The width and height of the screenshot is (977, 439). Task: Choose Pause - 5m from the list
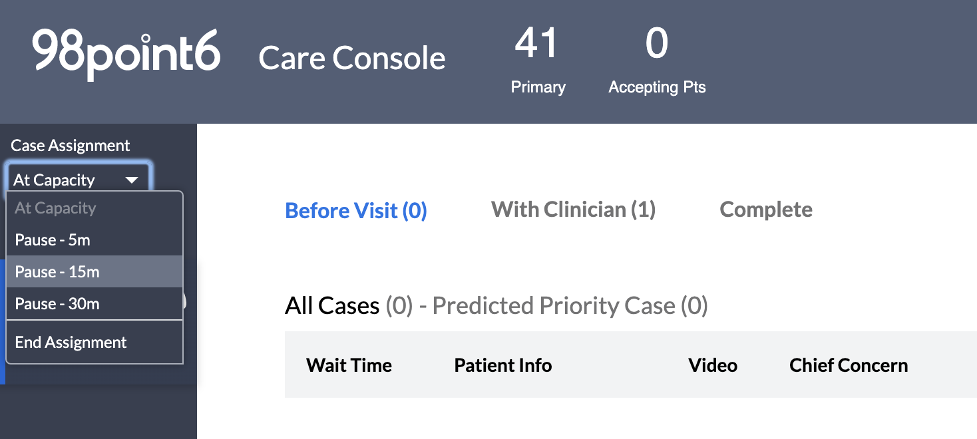95,240
